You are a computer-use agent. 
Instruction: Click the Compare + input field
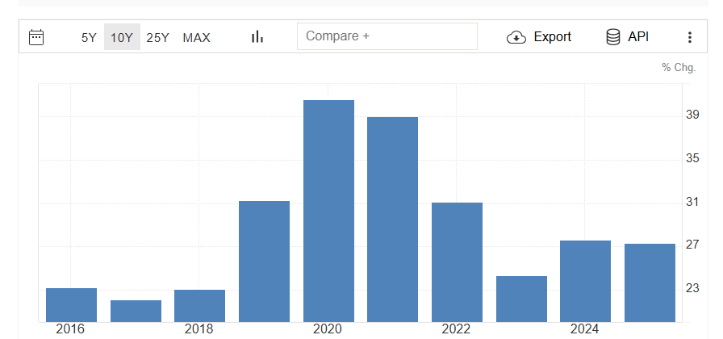click(x=387, y=36)
